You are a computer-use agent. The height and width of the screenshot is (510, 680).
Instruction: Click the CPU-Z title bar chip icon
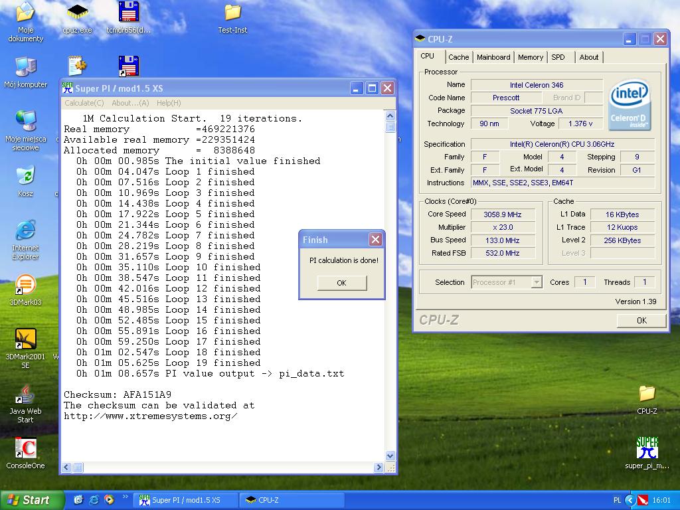pyautogui.click(x=420, y=39)
